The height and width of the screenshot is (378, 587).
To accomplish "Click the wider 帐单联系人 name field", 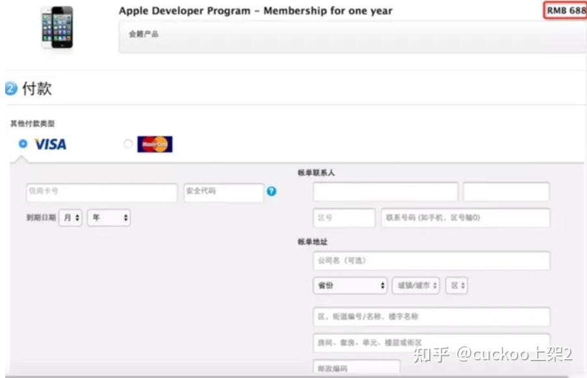I will (x=386, y=192).
